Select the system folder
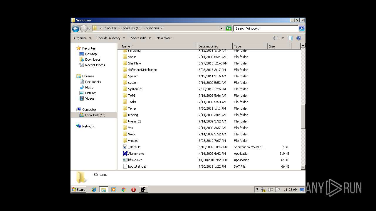376x211 pixels. coord(133,83)
